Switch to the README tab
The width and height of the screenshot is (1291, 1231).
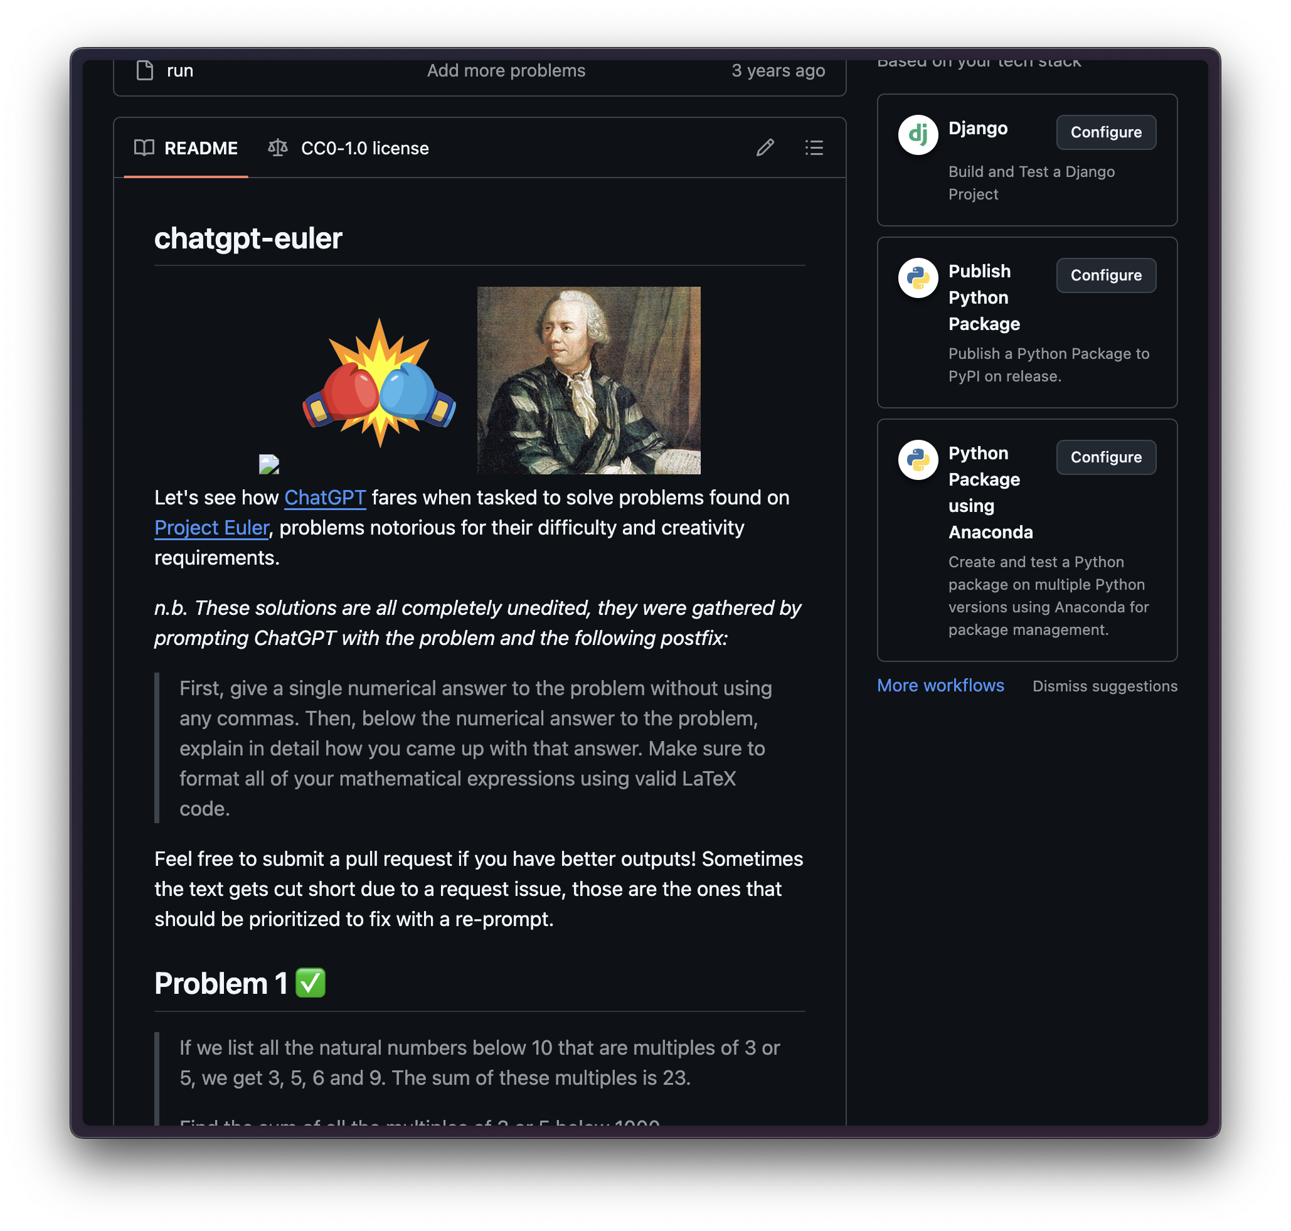pyautogui.click(x=186, y=148)
